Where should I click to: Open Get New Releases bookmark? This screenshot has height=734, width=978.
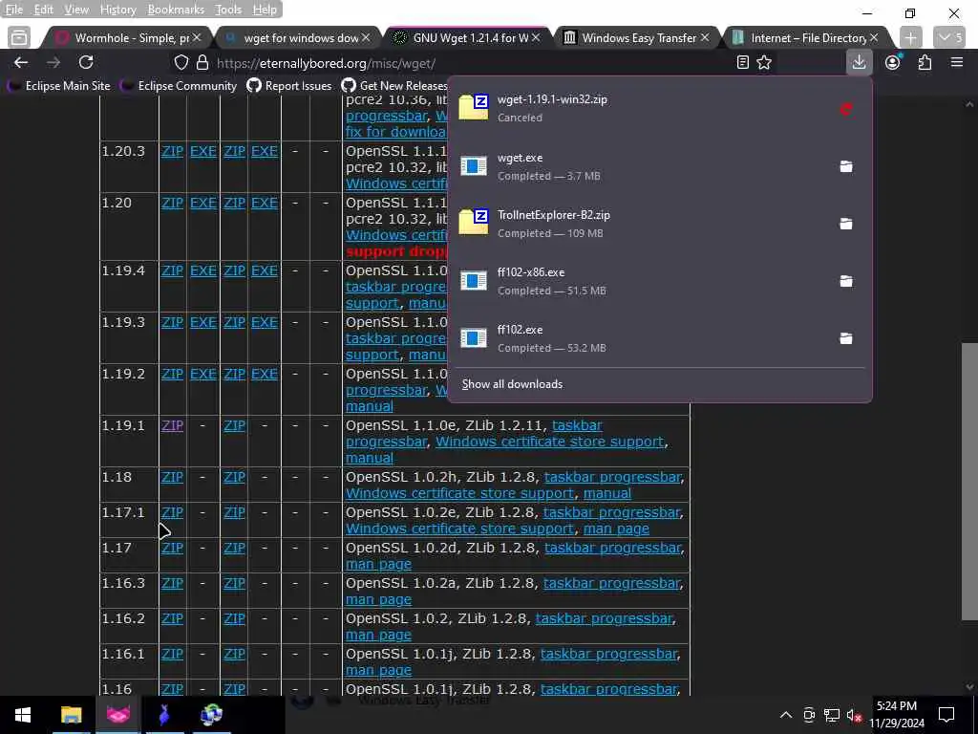point(394,85)
